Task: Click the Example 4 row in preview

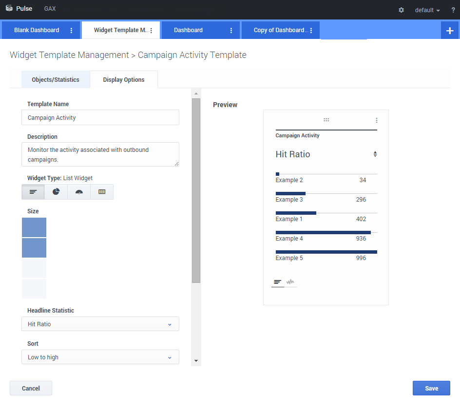Action: pos(326,237)
